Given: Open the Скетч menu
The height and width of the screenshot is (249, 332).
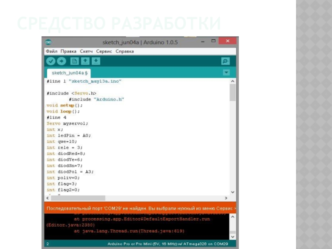Looking at the screenshot, I should pos(86,51).
